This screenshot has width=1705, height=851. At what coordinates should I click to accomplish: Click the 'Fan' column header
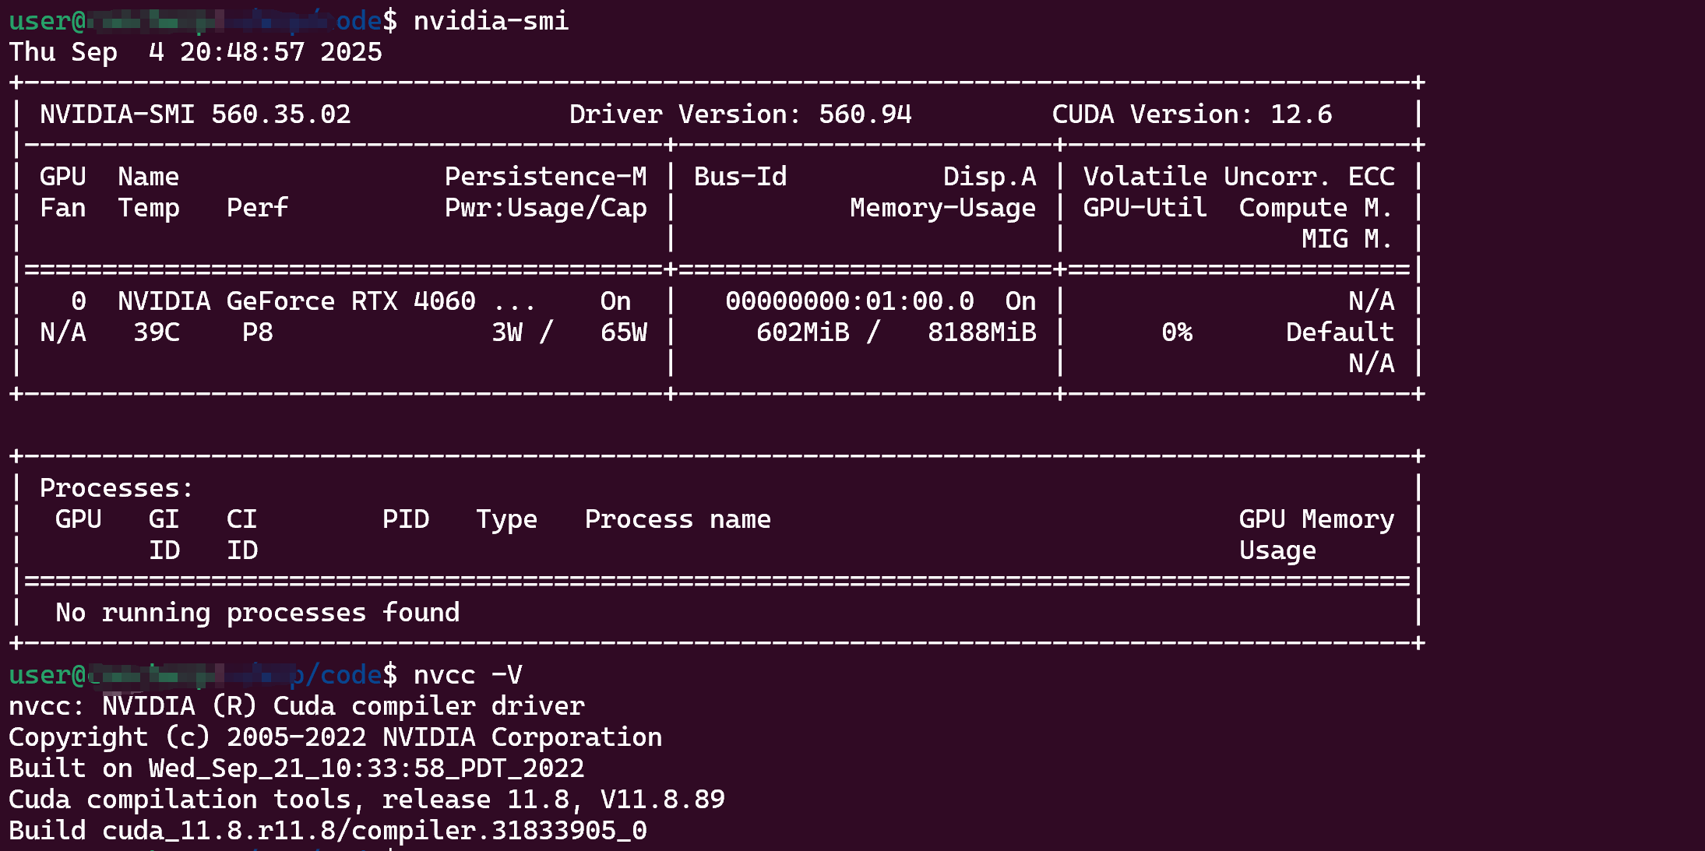(x=63, y=208)
